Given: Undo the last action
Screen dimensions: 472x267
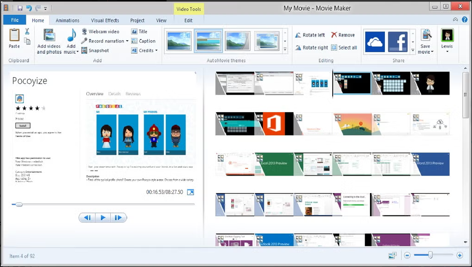Looking at the screenshot, I should tap(29, 8).
